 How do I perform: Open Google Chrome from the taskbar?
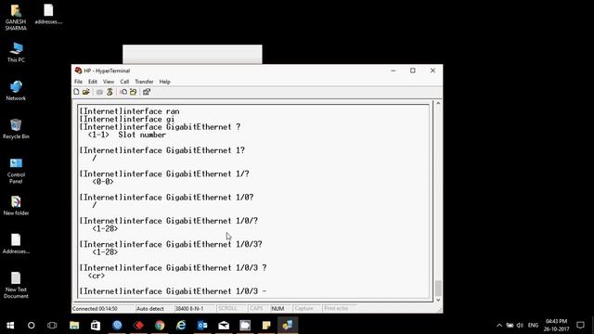pos(160,326)
